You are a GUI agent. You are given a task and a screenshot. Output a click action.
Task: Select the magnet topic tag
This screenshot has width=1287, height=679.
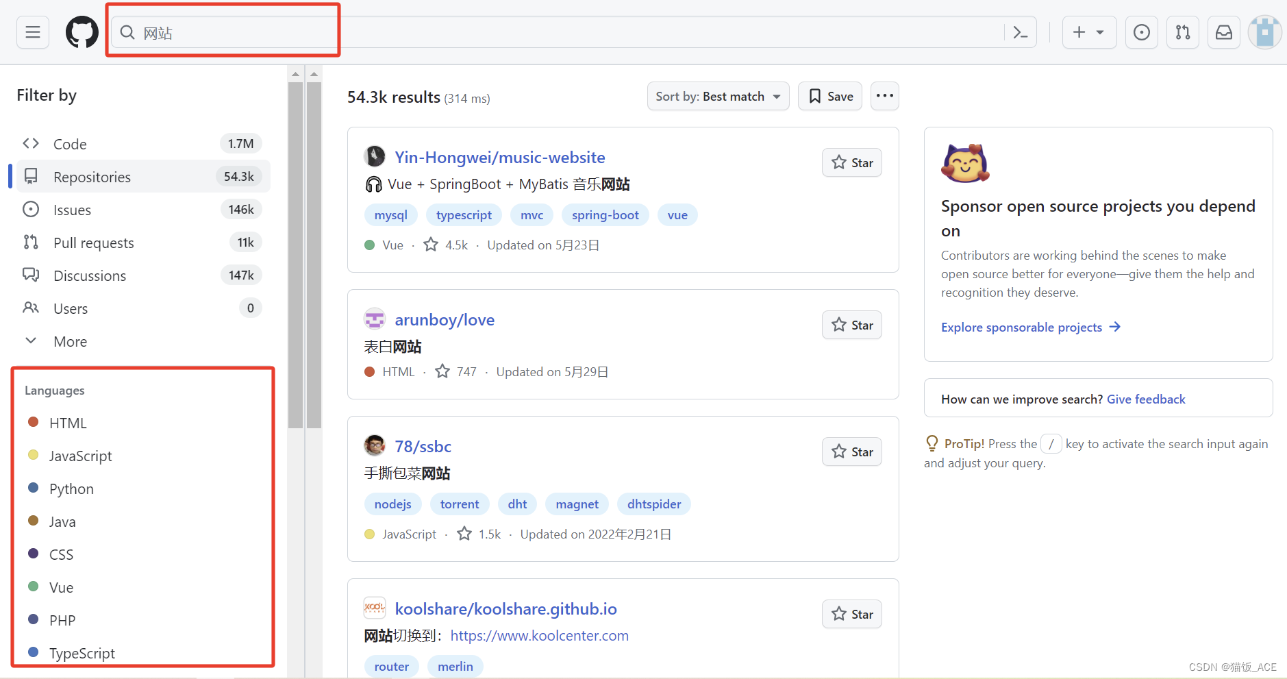[x=577, y=504]
